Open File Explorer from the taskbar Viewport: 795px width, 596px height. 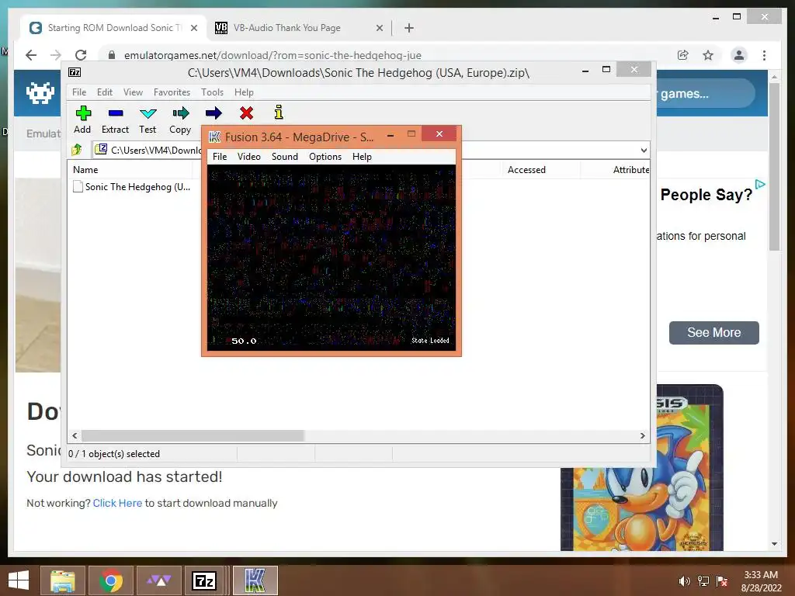[62, 580]
